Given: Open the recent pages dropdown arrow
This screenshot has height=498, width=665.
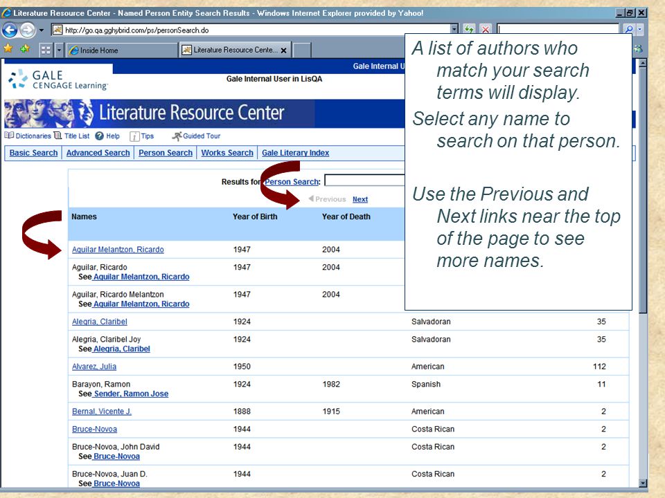Looking at the screenshot, I should pos(41,30).
